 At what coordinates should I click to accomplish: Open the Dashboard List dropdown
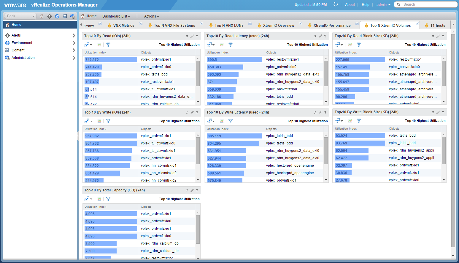116,16
